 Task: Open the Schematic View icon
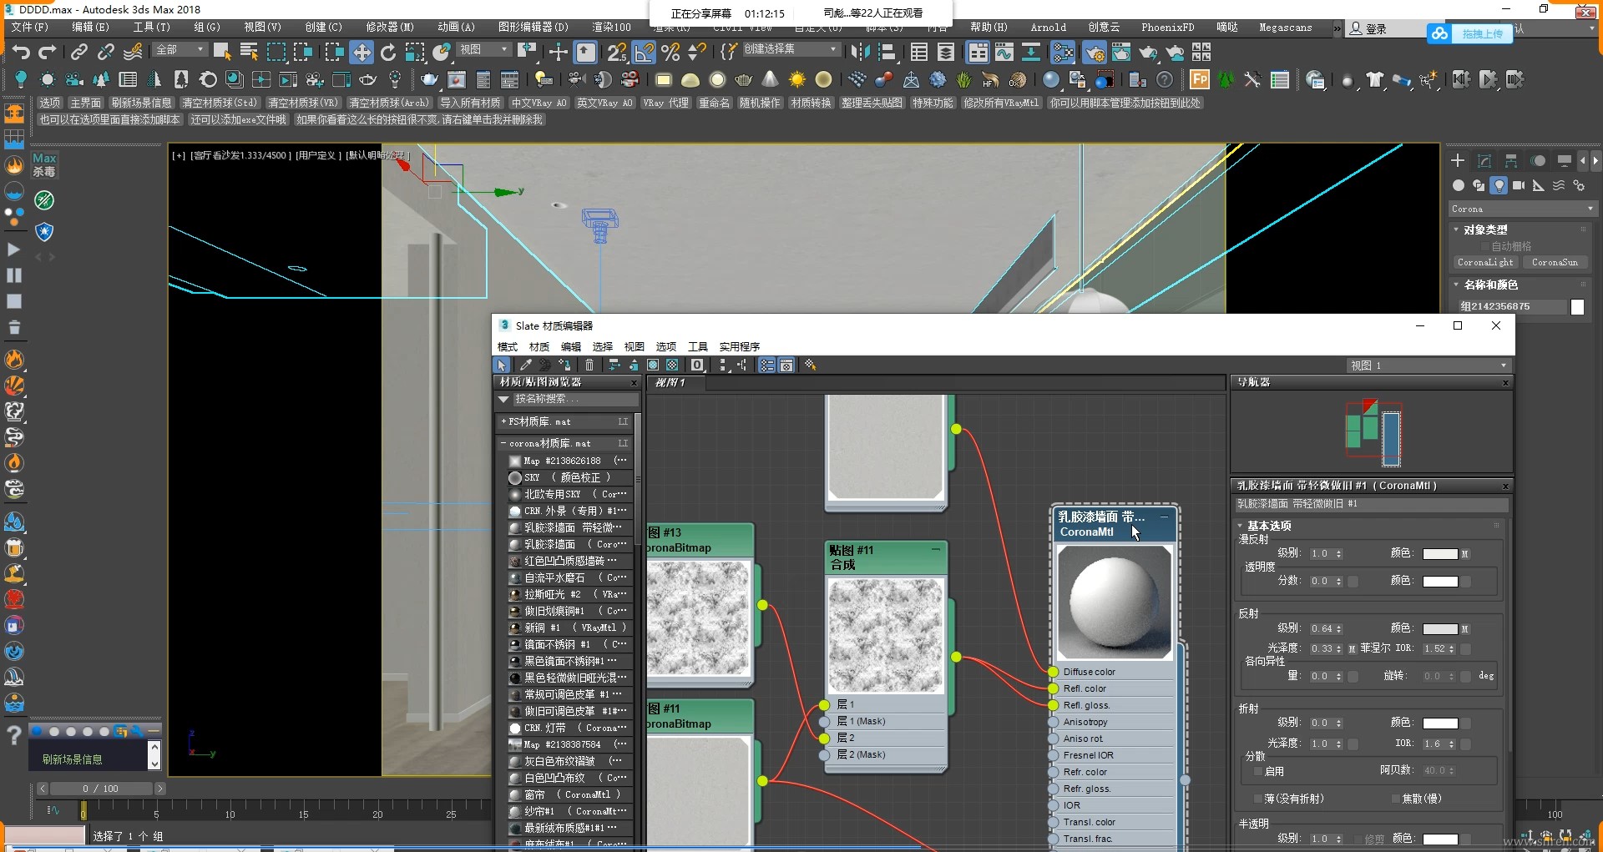pyautogui.click(x=1031, y=53)
